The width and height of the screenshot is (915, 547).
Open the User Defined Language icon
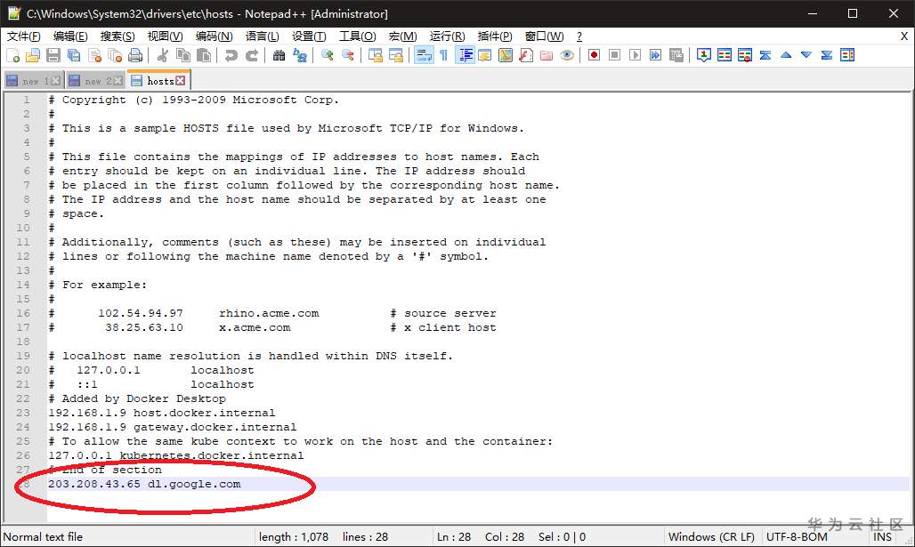click(x=485, y=55)
